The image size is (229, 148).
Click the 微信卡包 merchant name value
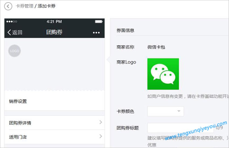coord(156,47)
